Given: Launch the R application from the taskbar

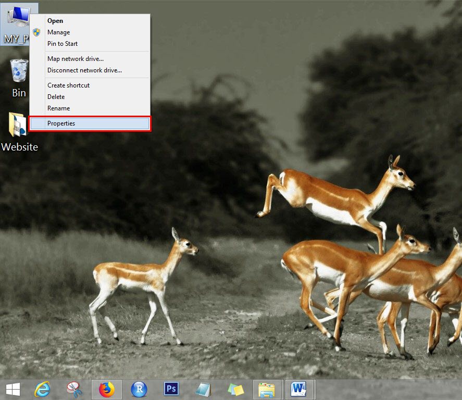Looking at the screenshot, I should point(139,389).
